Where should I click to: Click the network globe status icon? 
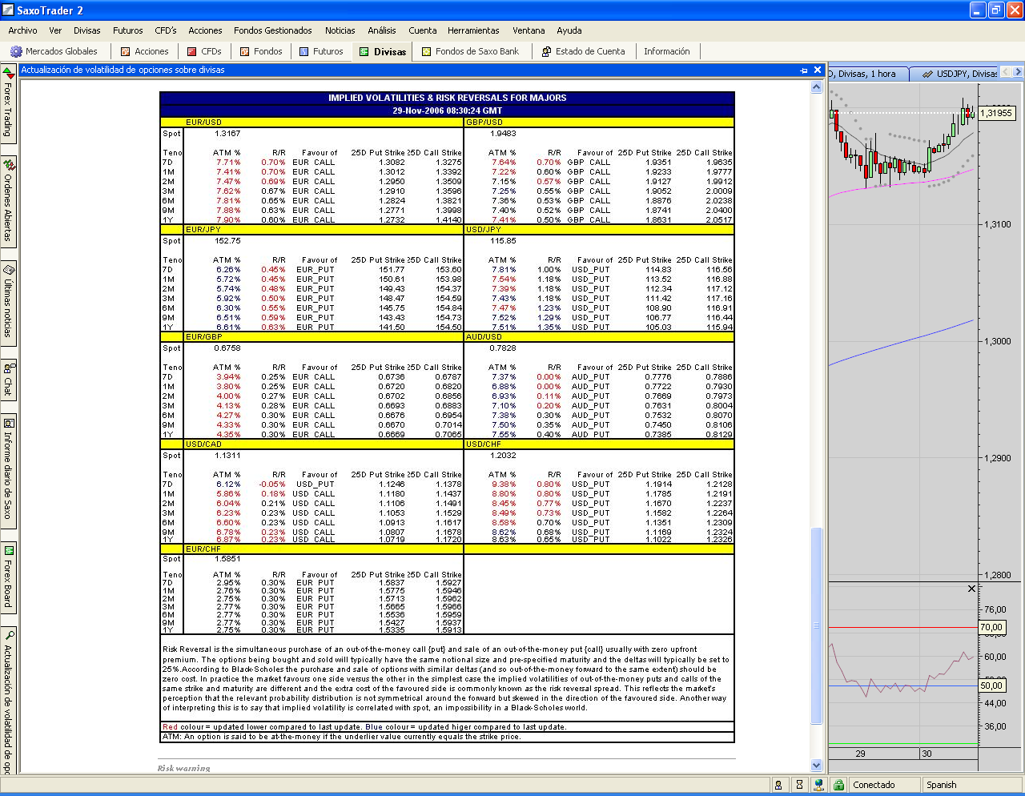[x=818, y=785]
